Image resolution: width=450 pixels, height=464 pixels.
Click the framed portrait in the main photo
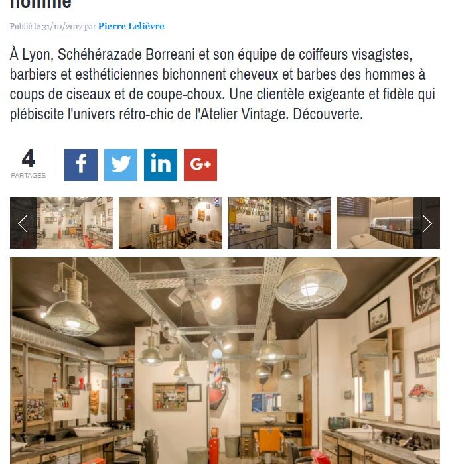(425, 291)
